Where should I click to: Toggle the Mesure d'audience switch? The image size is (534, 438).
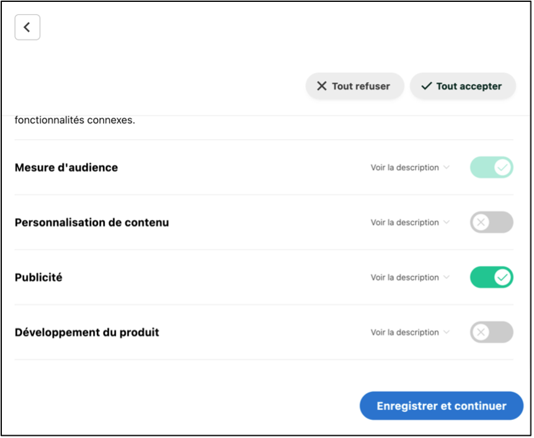click(x=491, y=168)
